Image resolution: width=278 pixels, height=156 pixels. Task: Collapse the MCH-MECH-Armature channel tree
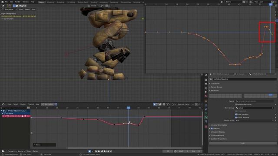[x=1, y=111]
